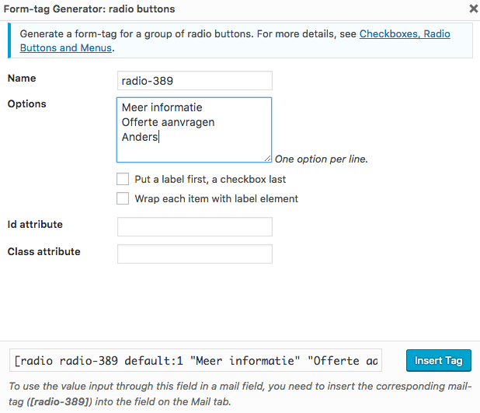Click the 'Anders' option line
Image resolution: width=480 pixels, height=413 pixels.
pos(140,137)
